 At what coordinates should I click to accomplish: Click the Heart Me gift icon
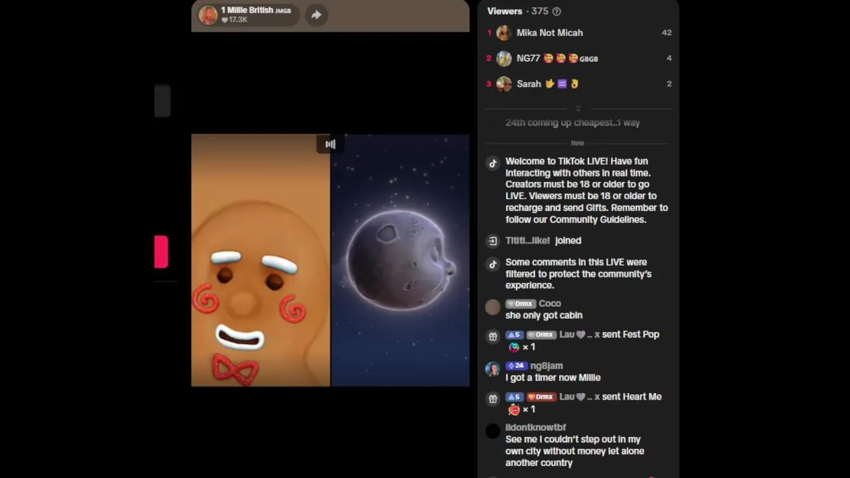click(x=514, y=409)
